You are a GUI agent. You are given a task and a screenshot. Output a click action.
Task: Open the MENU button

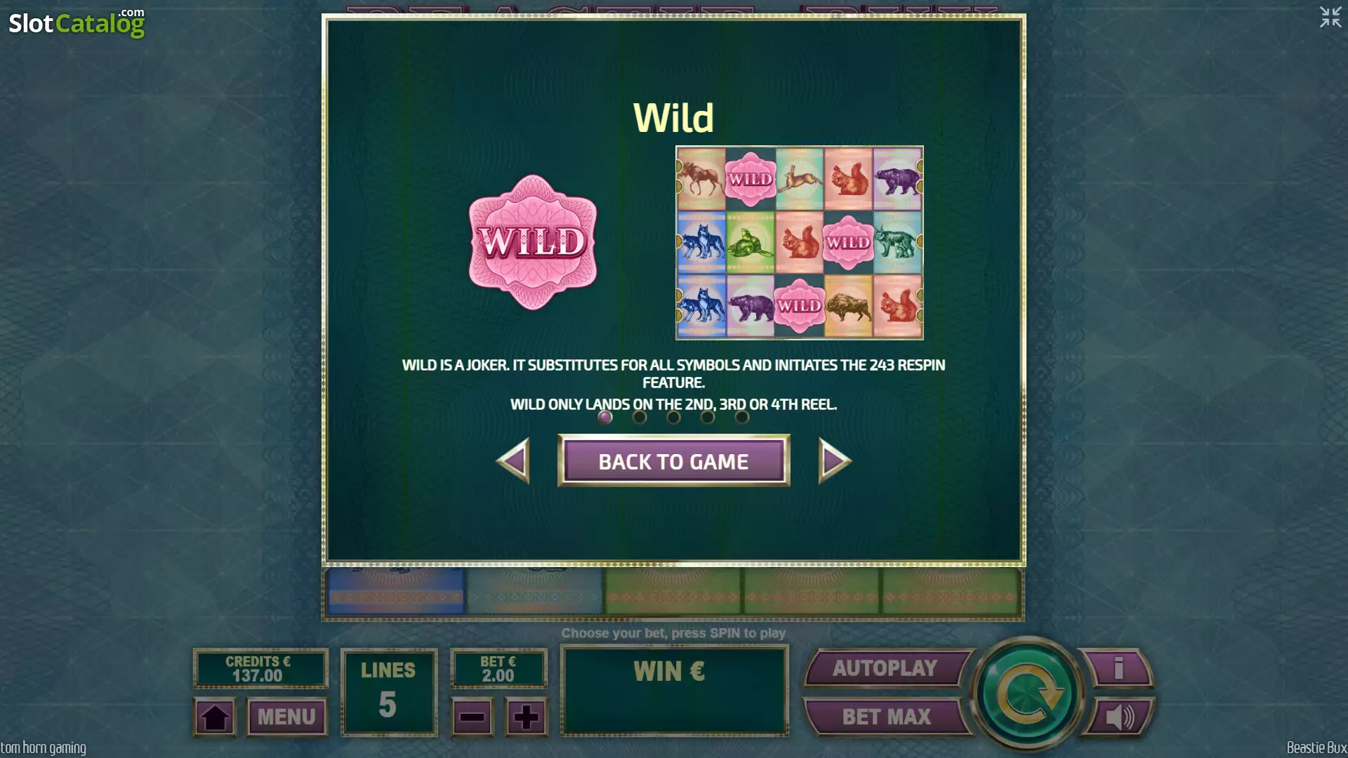[x=287, y=717]
